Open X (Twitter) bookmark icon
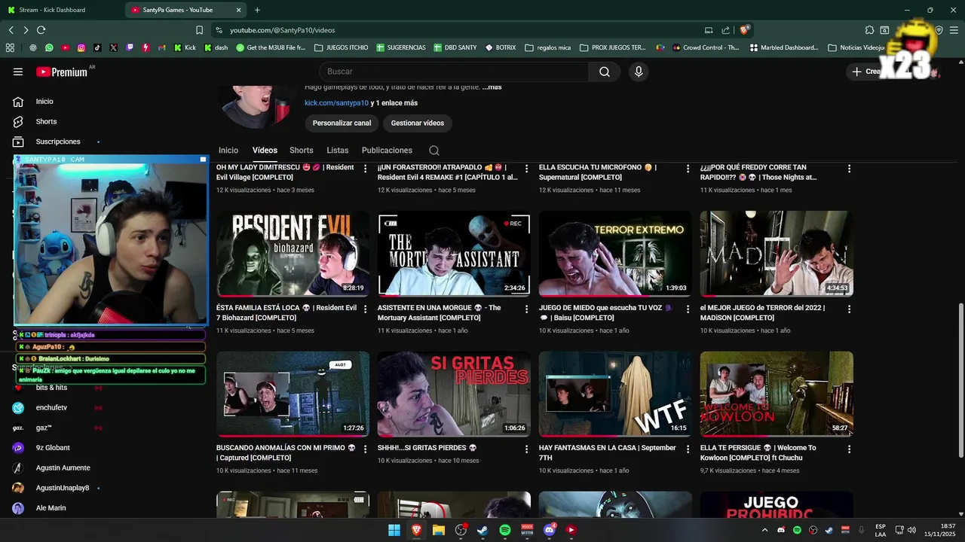 113,47
